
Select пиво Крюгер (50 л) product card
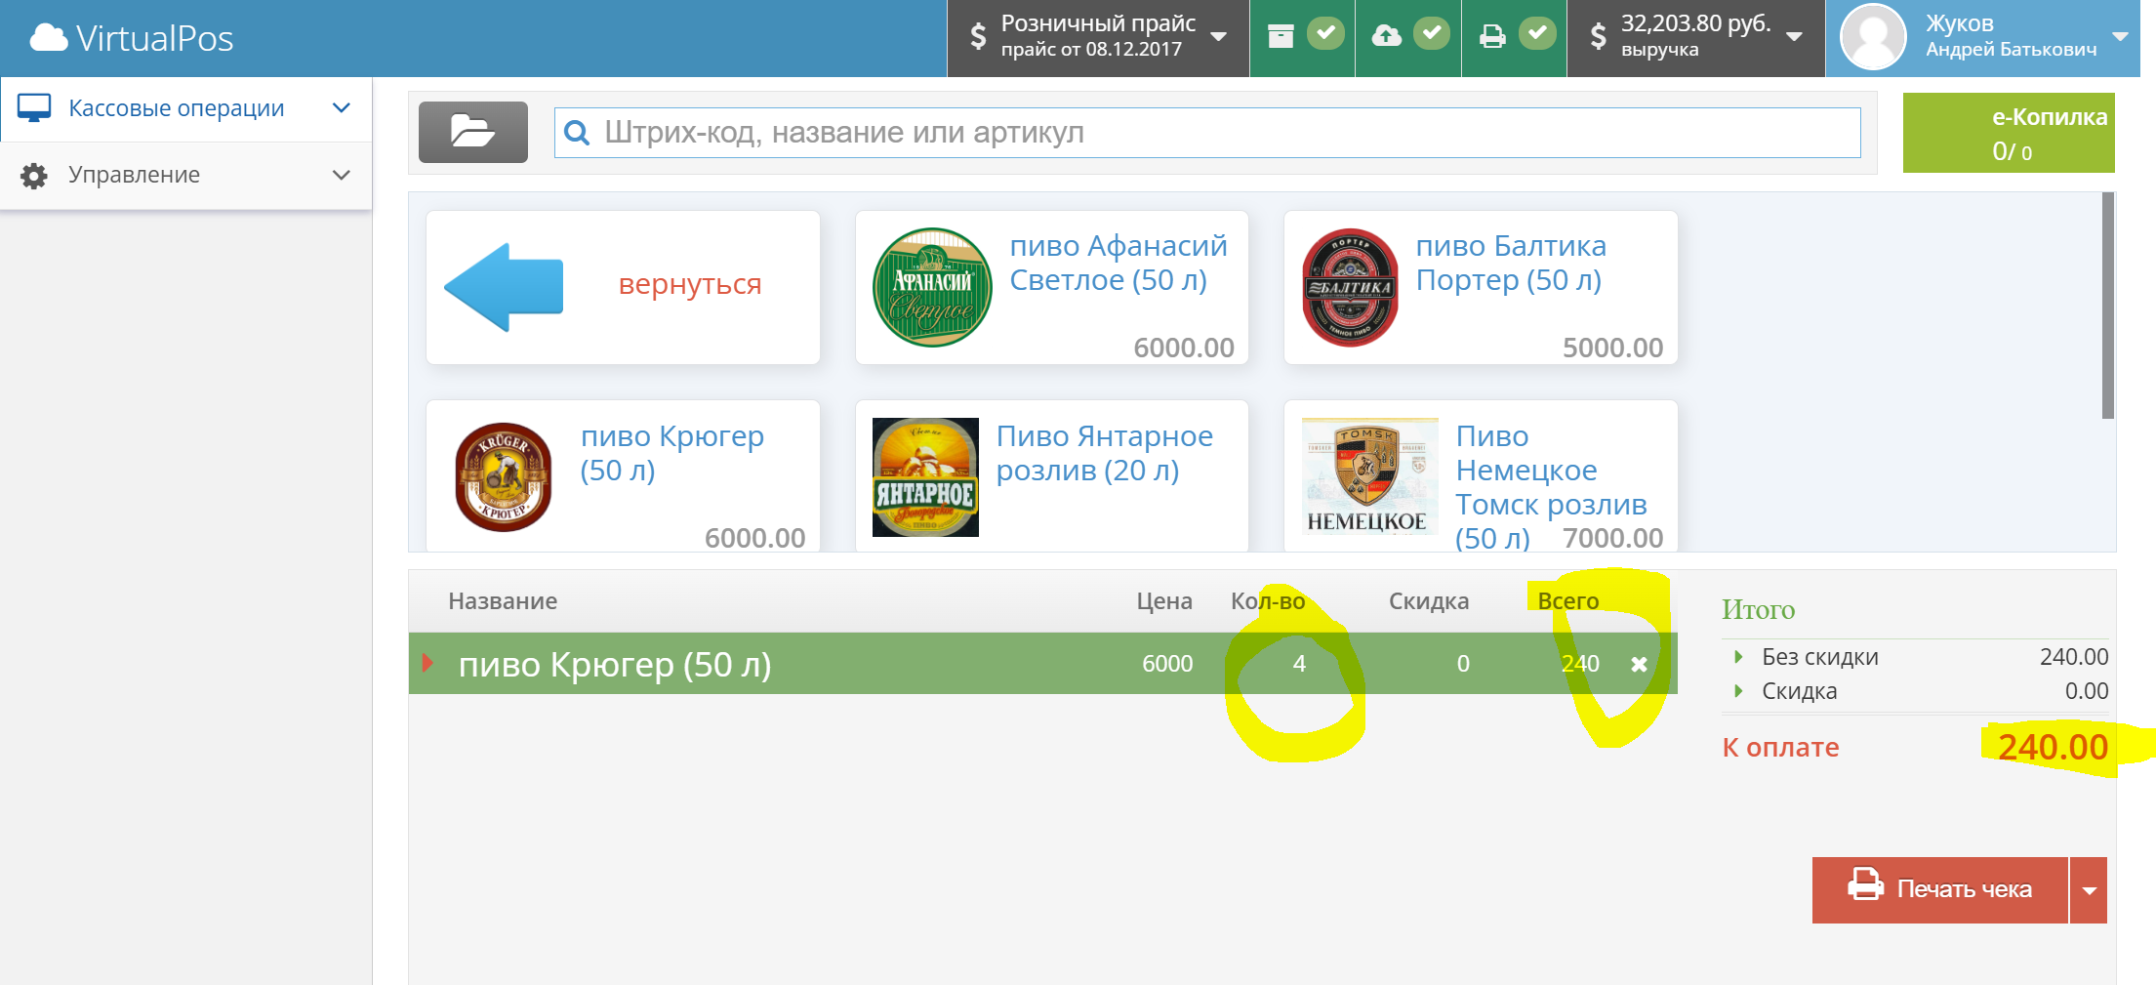coord(623,476)
